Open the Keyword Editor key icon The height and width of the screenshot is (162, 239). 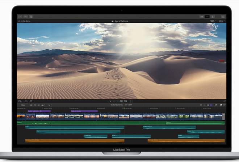click(26, 17)
